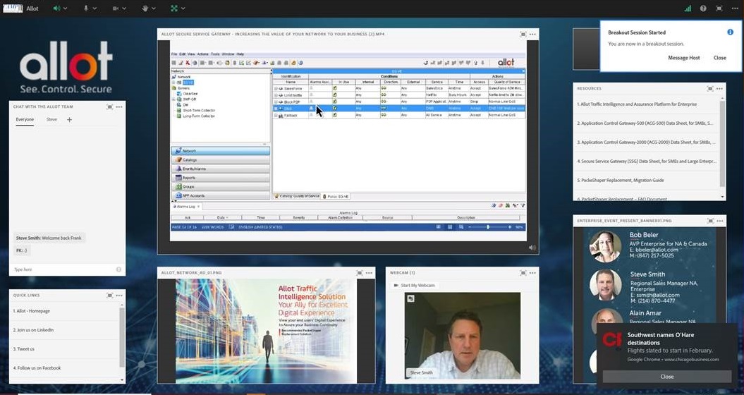Image resolution: width=744 pixels, height=395 pixels.
Task: Open the Tools menu in the shared video
Action: pos(215,54)
